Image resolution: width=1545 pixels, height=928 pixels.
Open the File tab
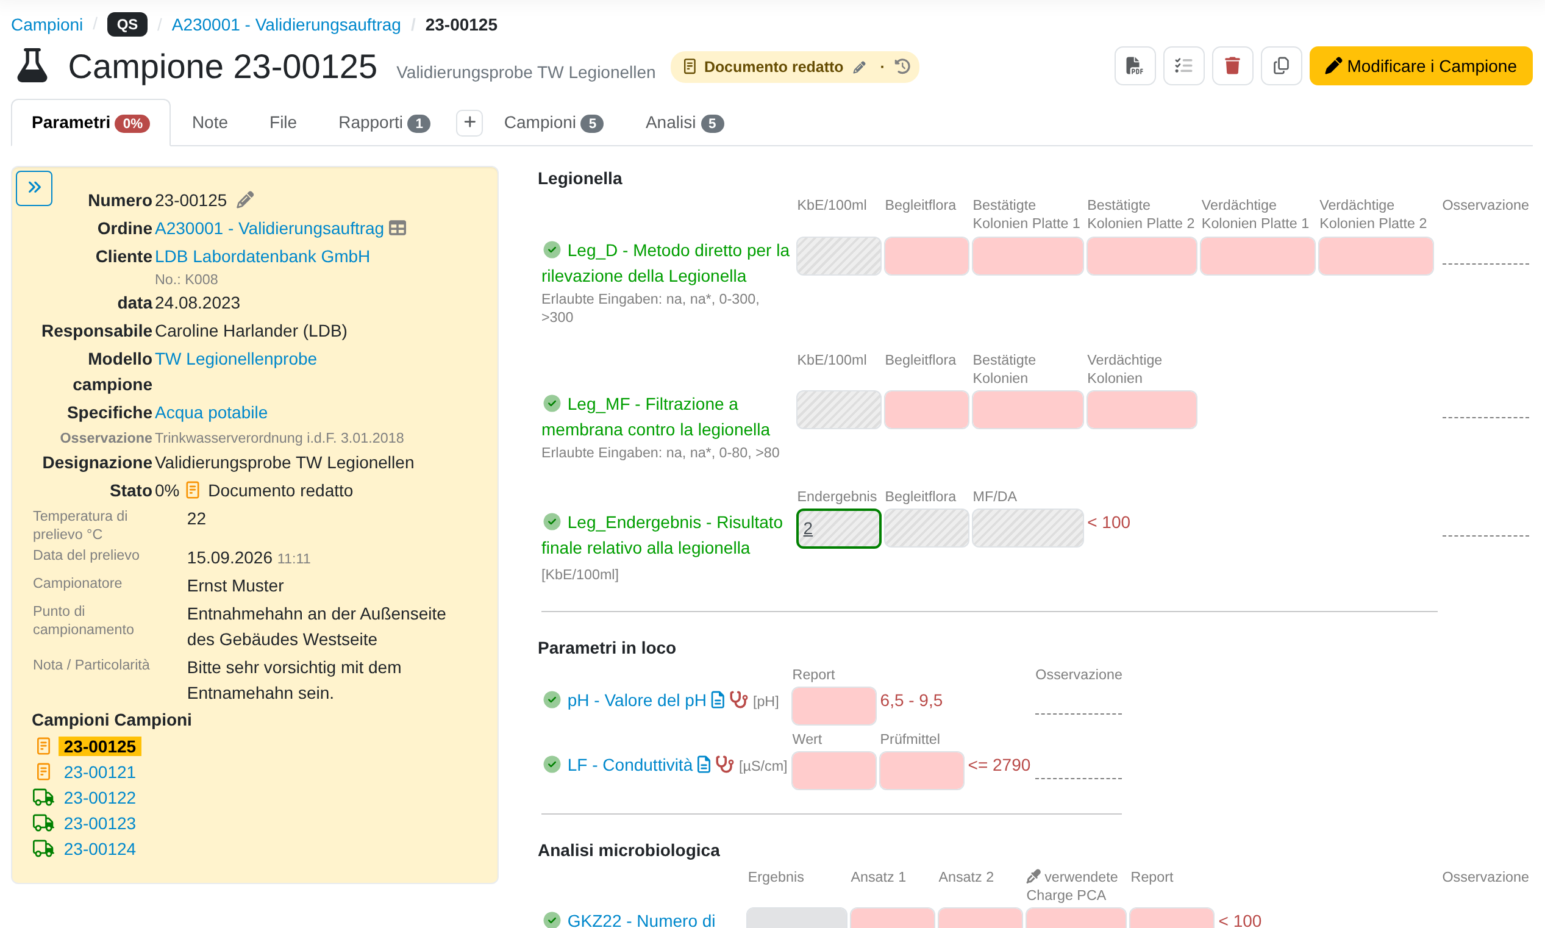pyautogui.click(x=283, y=123)
